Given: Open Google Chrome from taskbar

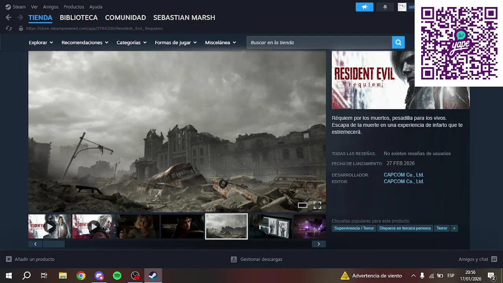Looking at the screenshot, I should (81, 276).
